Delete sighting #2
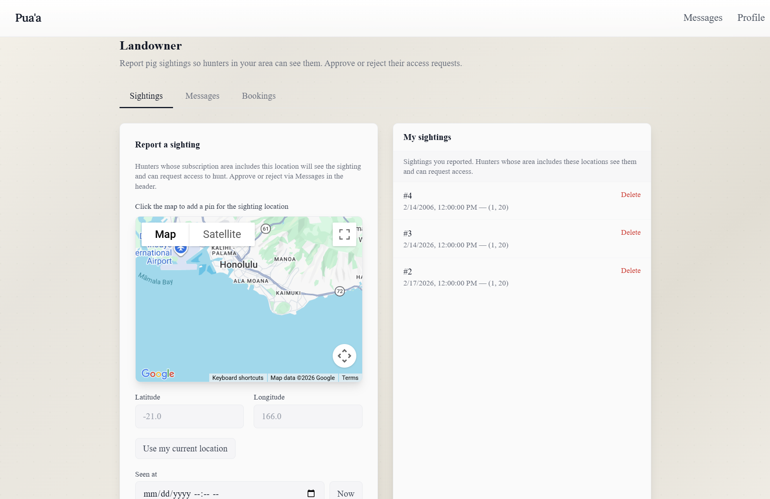 pos(630,271)
